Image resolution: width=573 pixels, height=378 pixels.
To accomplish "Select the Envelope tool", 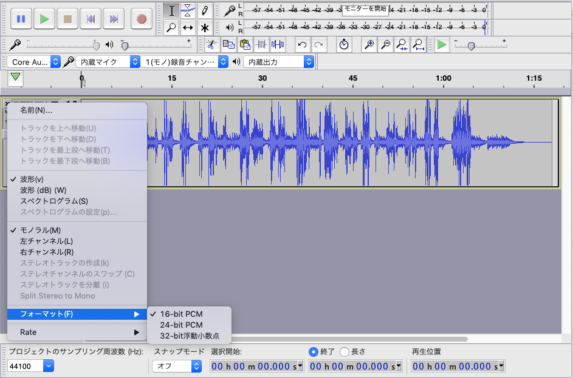I will (188, 10).
